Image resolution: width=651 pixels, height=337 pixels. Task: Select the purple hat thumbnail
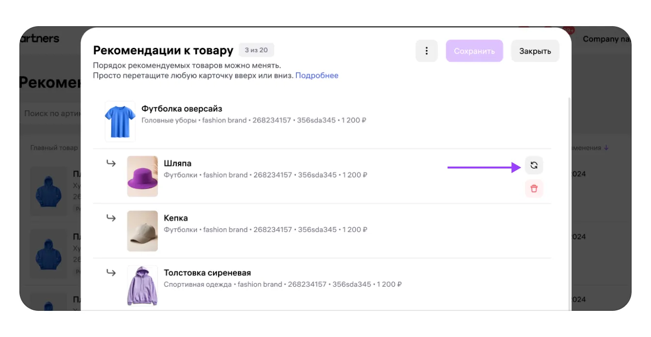click(x=142, y=176)
